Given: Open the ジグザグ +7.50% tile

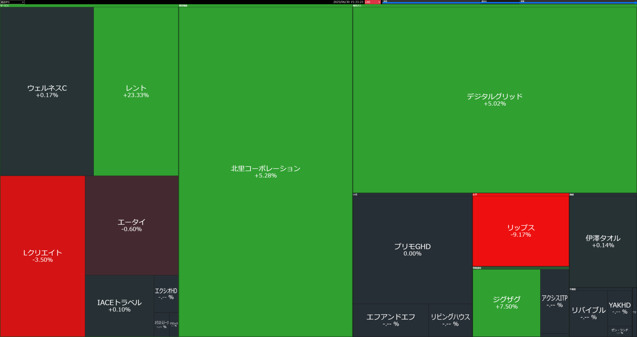Looking at the screenshot, I should pyautogui.click(x=506, y=303).
